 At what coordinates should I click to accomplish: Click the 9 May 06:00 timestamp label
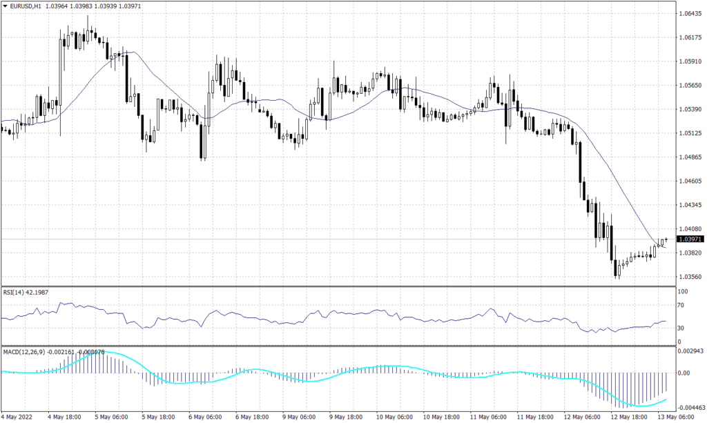coord(299,417)
